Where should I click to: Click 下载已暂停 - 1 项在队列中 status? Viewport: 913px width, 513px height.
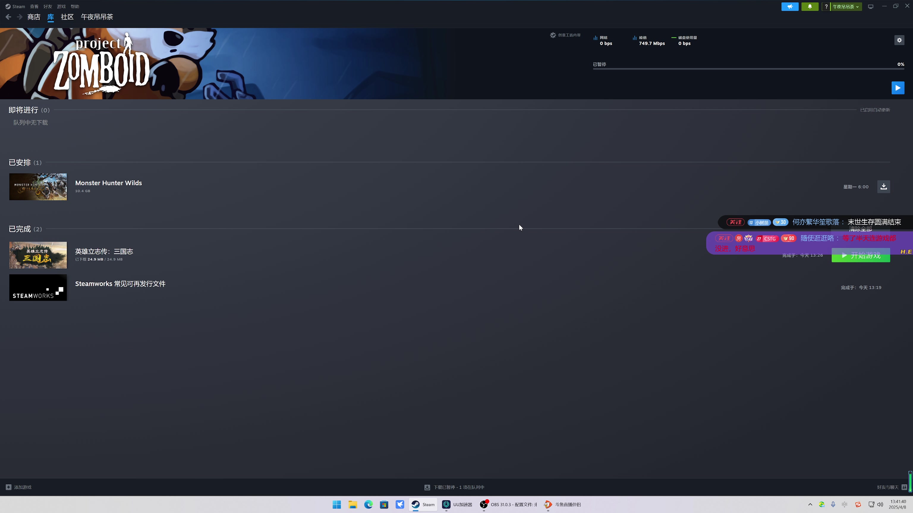(x=454, y=487)
